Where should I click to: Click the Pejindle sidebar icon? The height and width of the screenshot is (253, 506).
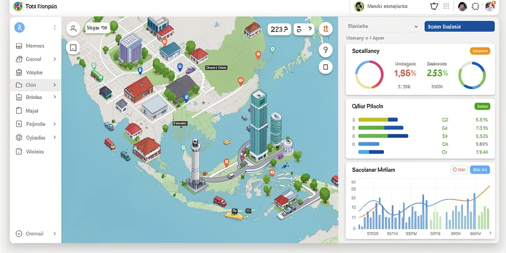pyautogui.click(x=19, y=124)
